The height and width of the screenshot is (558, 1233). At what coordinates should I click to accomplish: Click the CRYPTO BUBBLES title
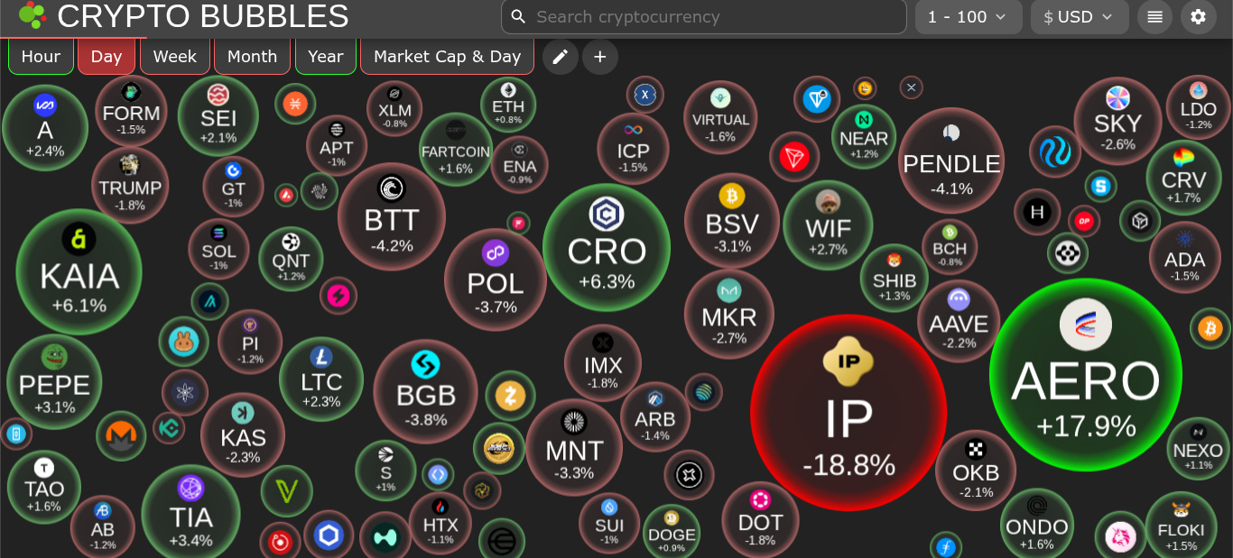(x=203, y=16)
